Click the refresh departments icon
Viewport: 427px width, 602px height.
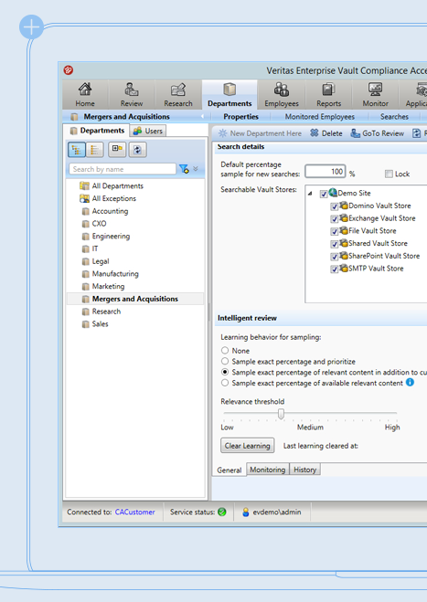click(x=137, y=149)
